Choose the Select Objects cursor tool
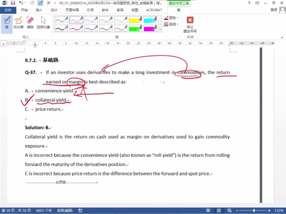 (x=43, y=22)
